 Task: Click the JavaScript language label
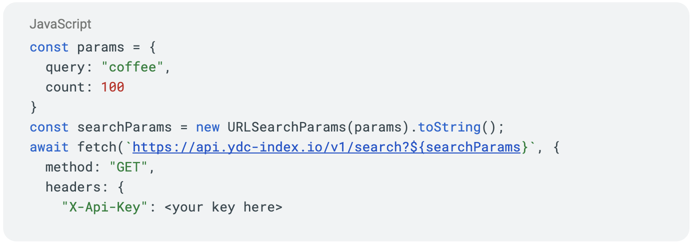(60, 24)
